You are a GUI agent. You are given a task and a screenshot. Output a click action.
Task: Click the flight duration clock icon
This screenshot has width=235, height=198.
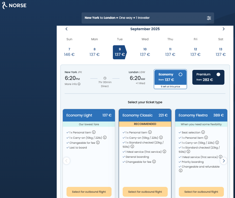point(105,78)
